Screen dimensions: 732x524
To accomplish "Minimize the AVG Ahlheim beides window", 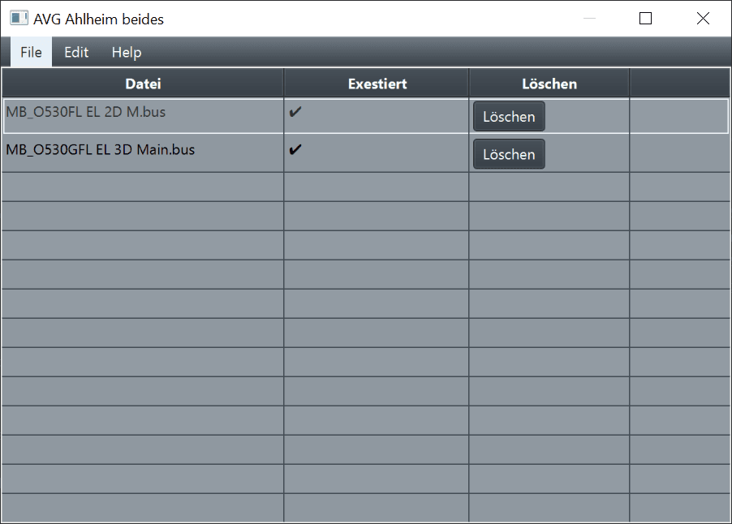I will (589, 18).
